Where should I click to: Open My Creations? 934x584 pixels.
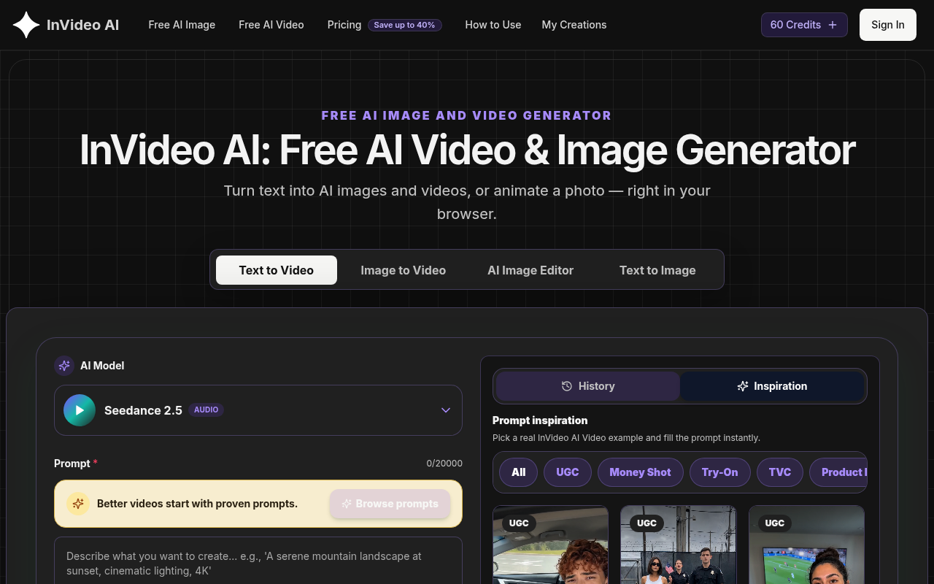click(574, 25)
